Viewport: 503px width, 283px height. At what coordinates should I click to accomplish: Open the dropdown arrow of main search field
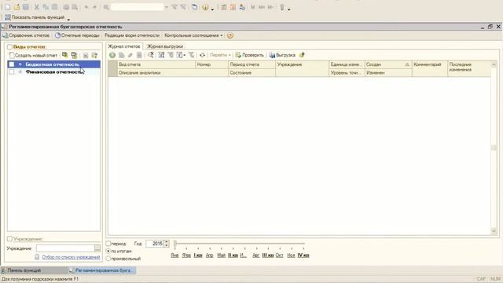(166, 7)
